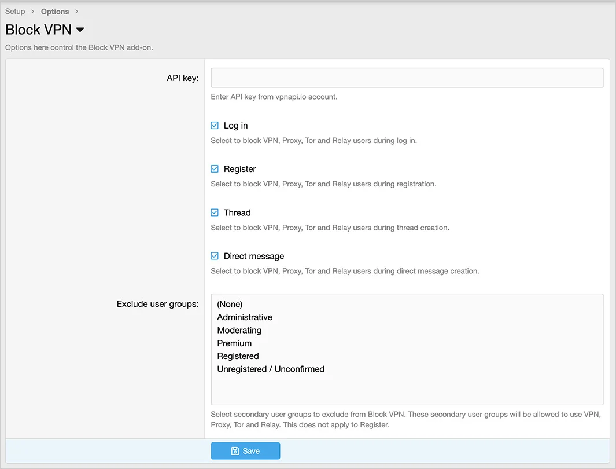Click the Block VPN page heading
Screen dimensions: 616x469
pos(39,30)
